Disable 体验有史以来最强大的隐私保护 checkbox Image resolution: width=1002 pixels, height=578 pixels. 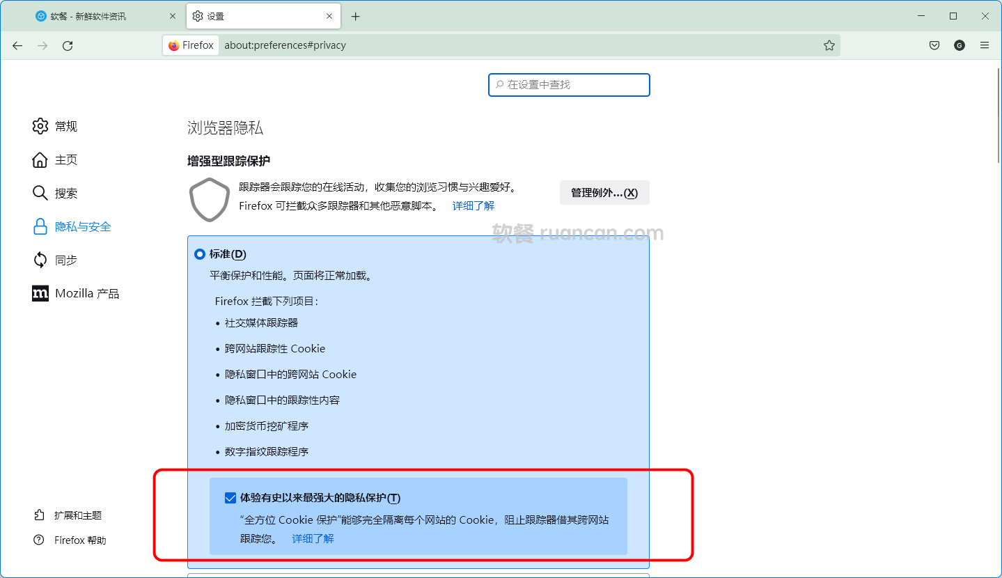(230, 497)
